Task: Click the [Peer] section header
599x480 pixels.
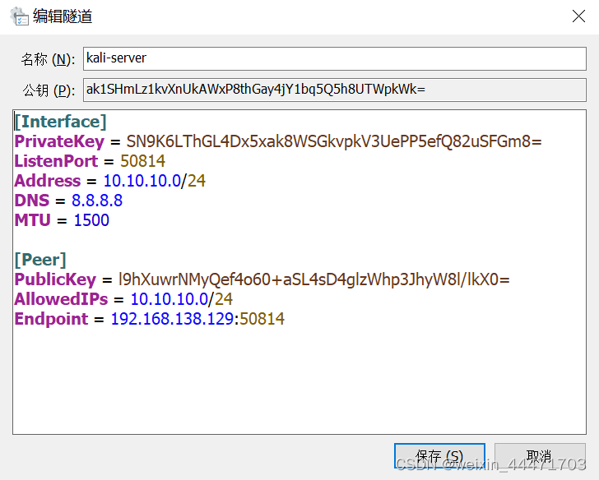Action: pyautogui.click(x=40, y=260)
